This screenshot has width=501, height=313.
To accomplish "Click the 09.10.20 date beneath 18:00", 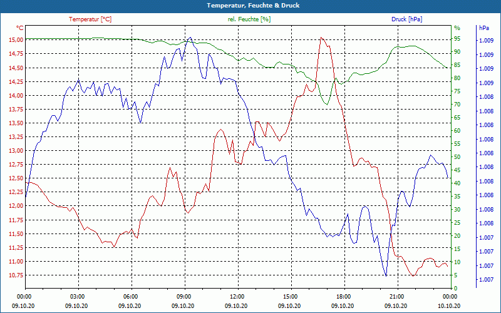I will click(x=343, y=305).
